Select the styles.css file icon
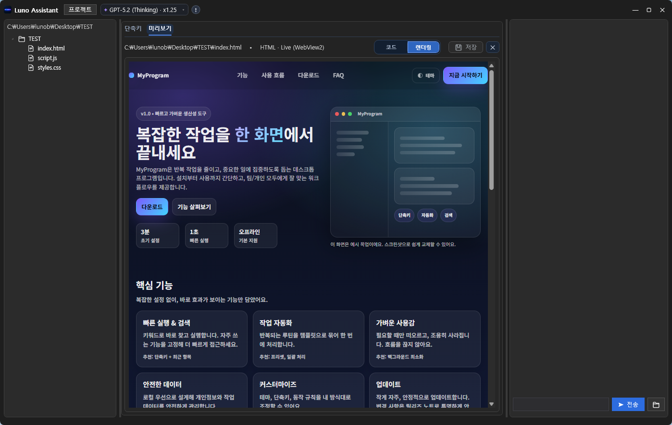This screenshot has width=672, height=425. click(x=30, y=67)
